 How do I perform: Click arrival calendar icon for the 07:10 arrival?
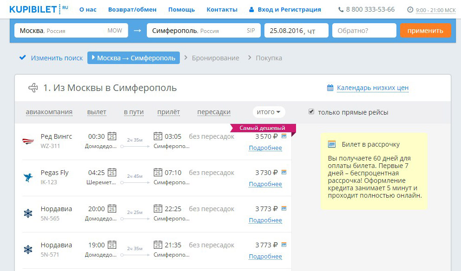tap(158, 172)
